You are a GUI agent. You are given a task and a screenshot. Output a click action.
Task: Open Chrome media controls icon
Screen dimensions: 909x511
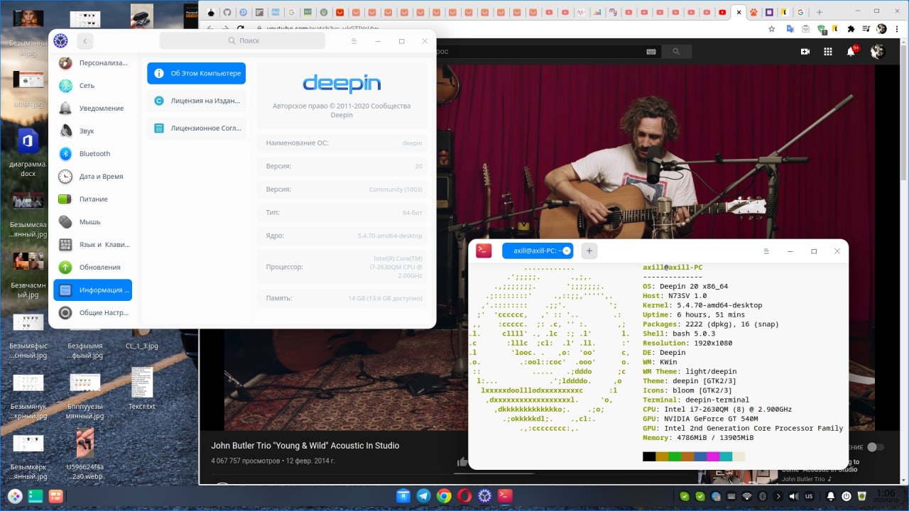tap(866, 29)
